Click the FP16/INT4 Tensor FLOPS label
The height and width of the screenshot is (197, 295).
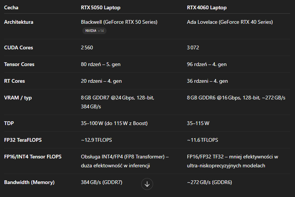(x=33, y=157)
